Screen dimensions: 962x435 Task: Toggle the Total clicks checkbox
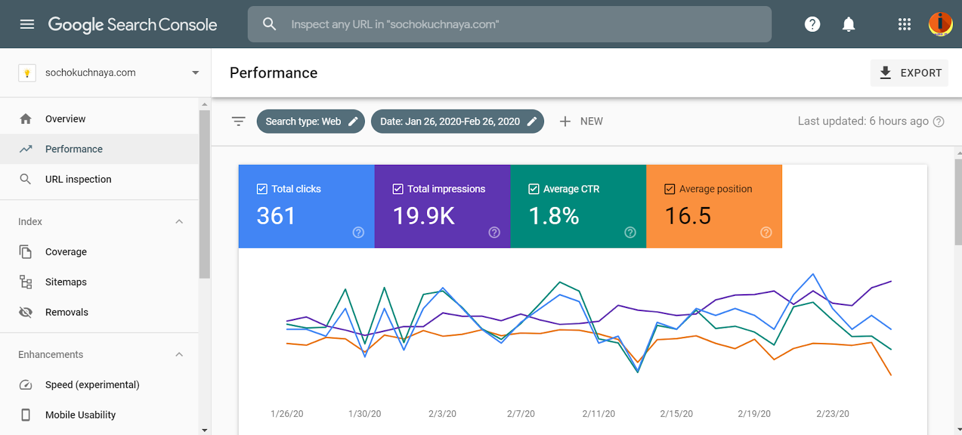coord(262,189)
